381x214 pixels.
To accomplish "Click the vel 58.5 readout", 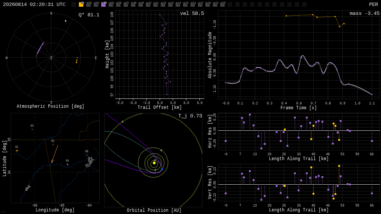I will point(192,13).
